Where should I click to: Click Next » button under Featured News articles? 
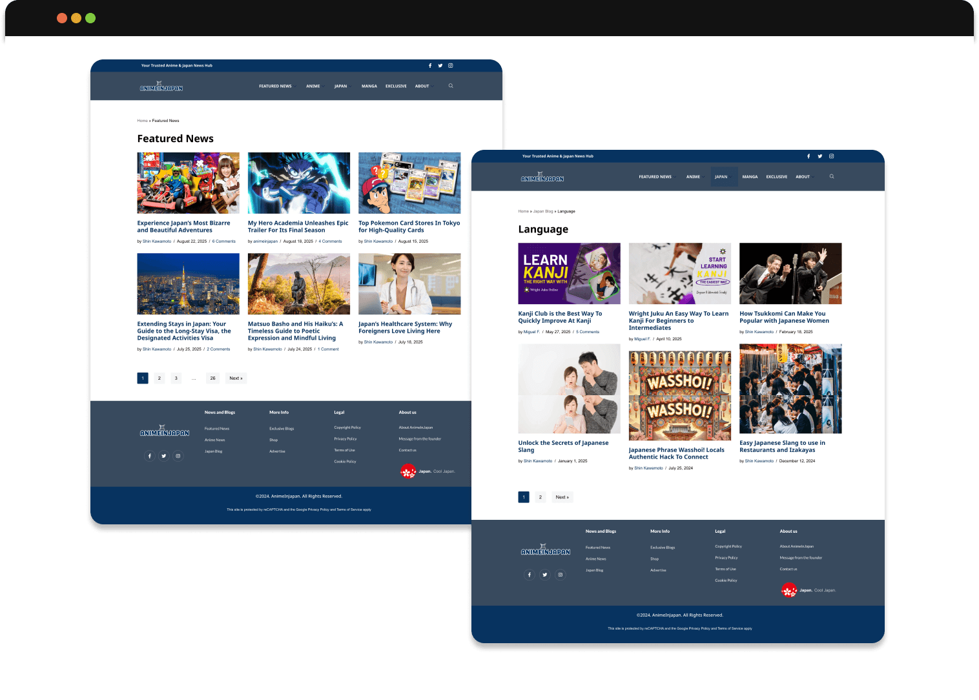coord(236,378)
